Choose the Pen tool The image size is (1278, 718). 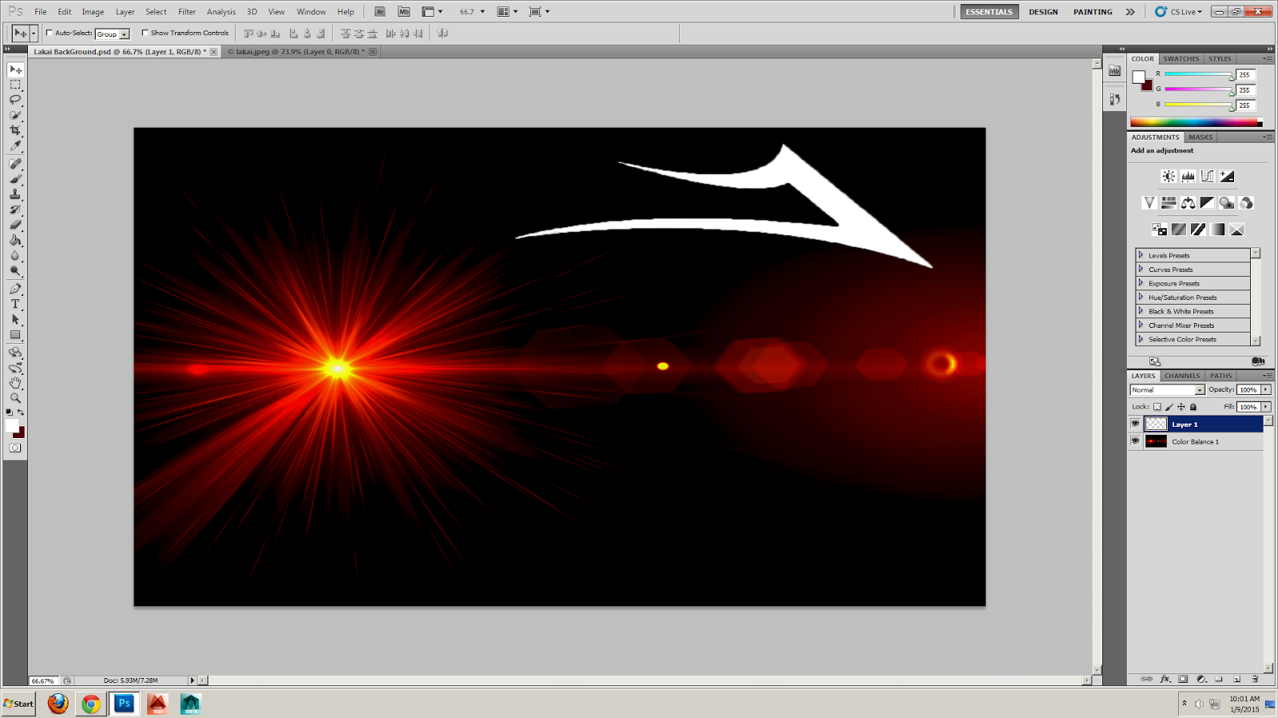15,289
